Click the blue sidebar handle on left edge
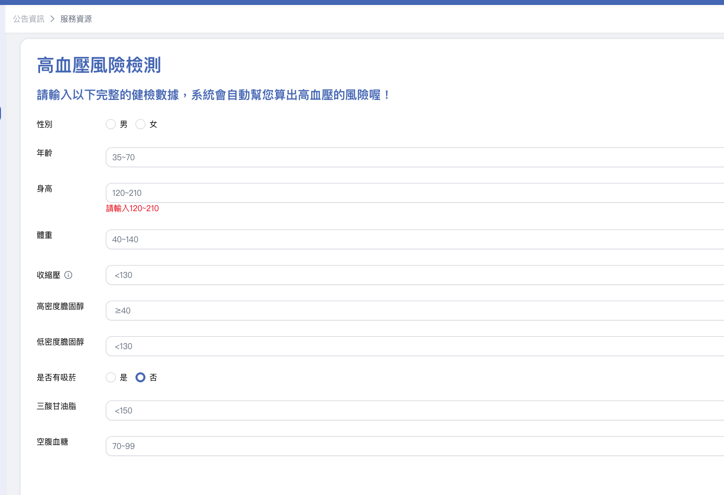Image resolution: width=724 pixels, height=495 pixels. 0,113
